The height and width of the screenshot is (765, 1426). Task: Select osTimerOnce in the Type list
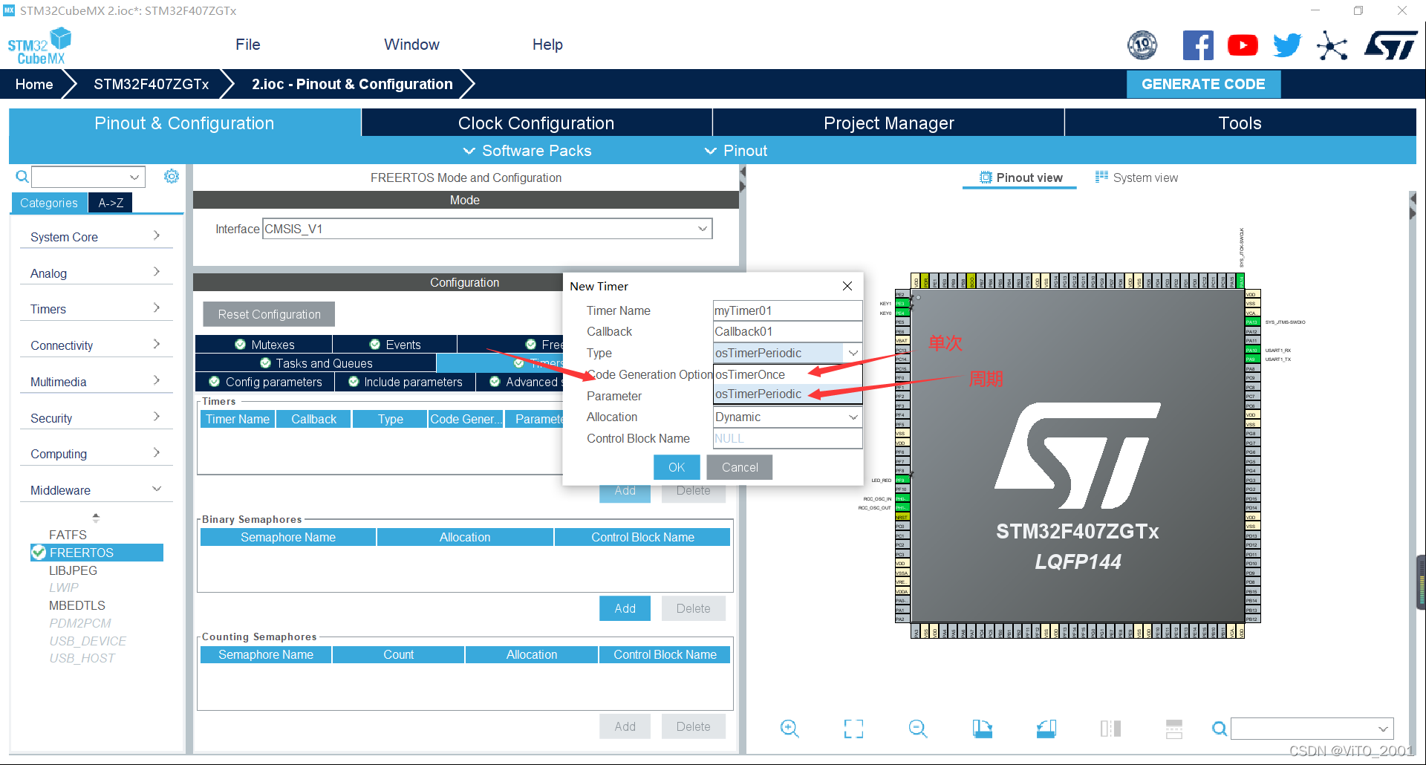(x=787, y=374)
